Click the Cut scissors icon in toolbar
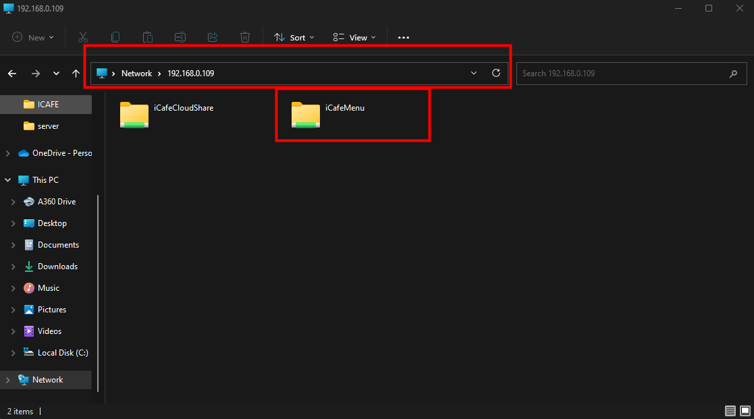This screenshot has width=754, height=419. click(x=83, y=38)
